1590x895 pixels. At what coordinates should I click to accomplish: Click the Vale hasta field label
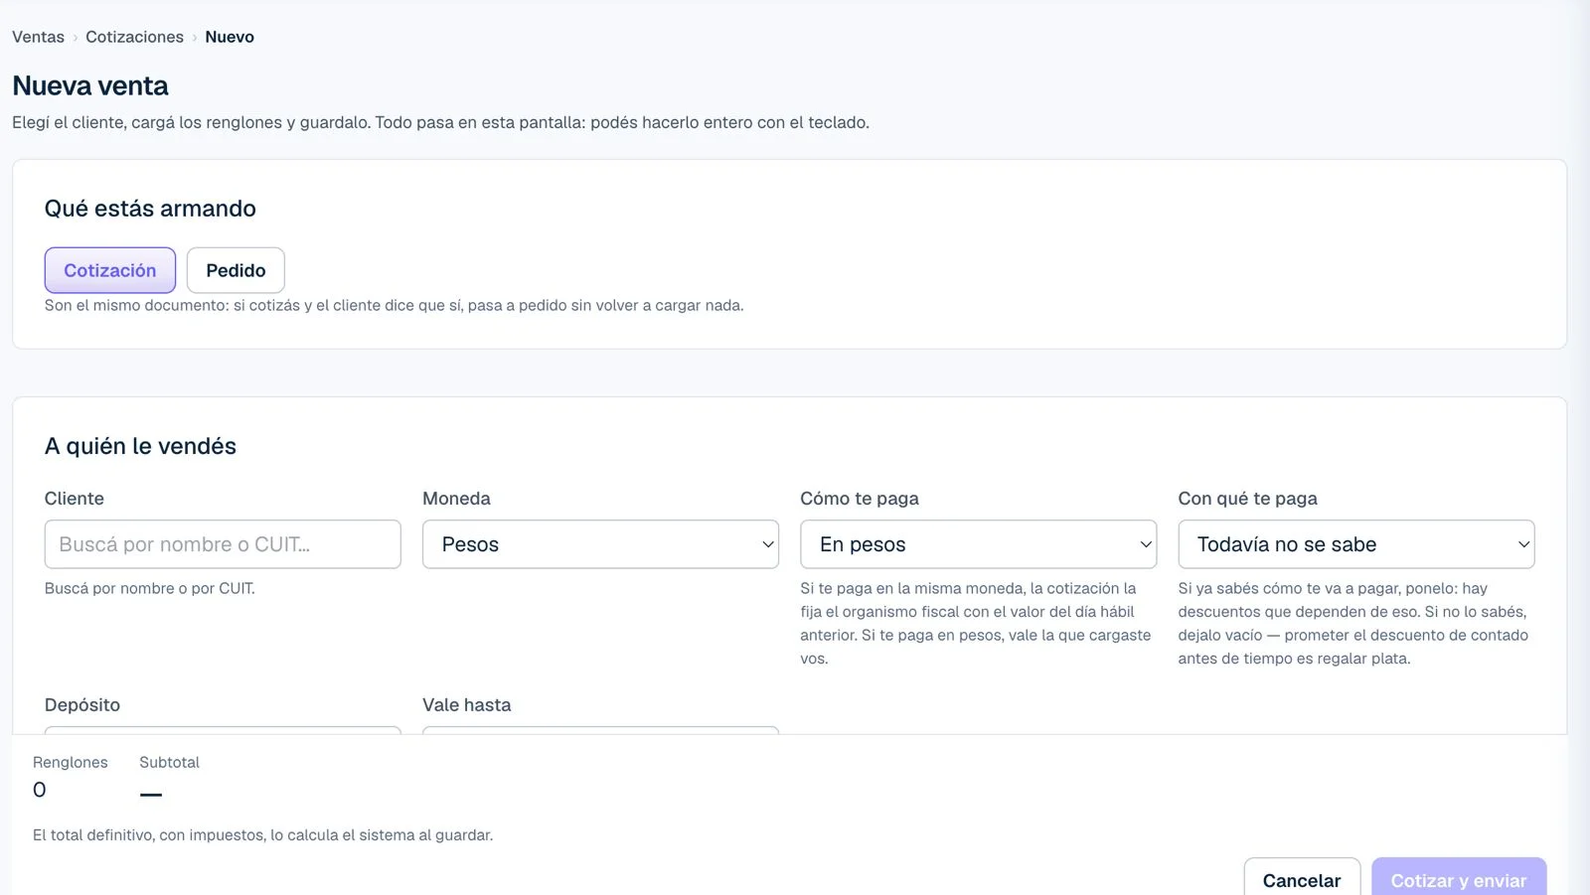(466, 704)
